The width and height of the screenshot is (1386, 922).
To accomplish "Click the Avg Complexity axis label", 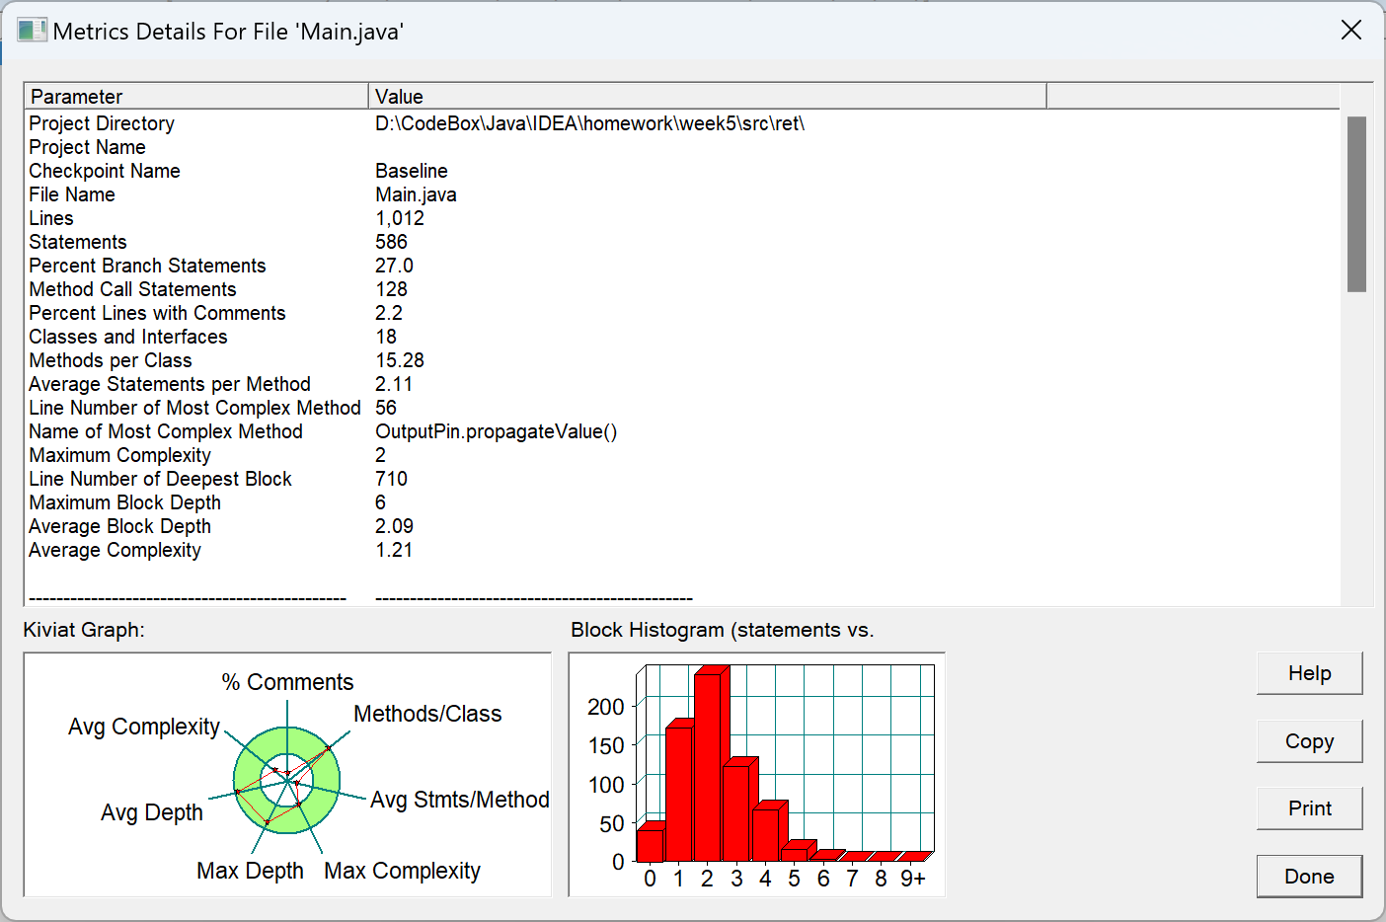I will point(144,727).
